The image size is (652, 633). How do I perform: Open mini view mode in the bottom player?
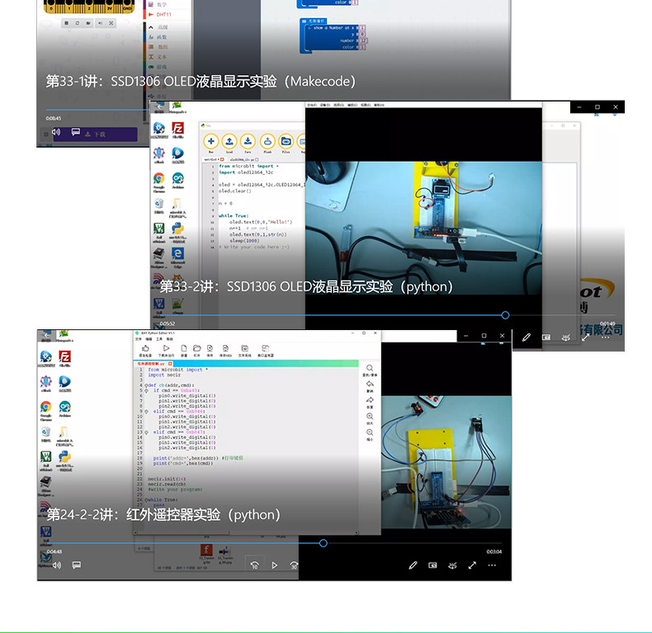[432, 565]
